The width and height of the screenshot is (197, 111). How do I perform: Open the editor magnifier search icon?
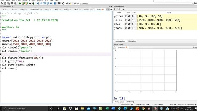coord(111,10)
